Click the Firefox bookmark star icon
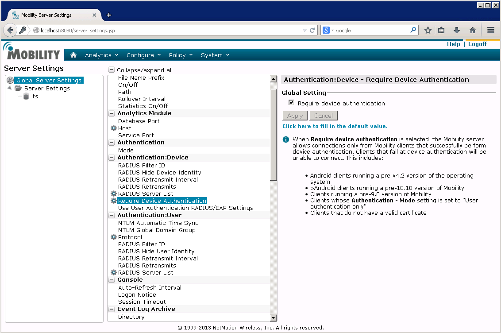The height and width of the screenshot is (333, 501). click(428, 30)
